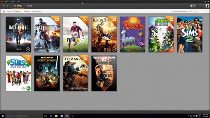This screenshot has height=118, width=210.
Task: Click the user profile avatar
Action: pos(207,6)
